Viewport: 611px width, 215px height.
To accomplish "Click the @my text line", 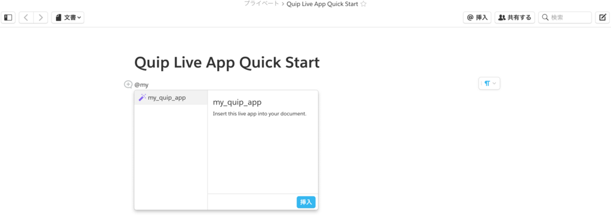I will 141,85.
